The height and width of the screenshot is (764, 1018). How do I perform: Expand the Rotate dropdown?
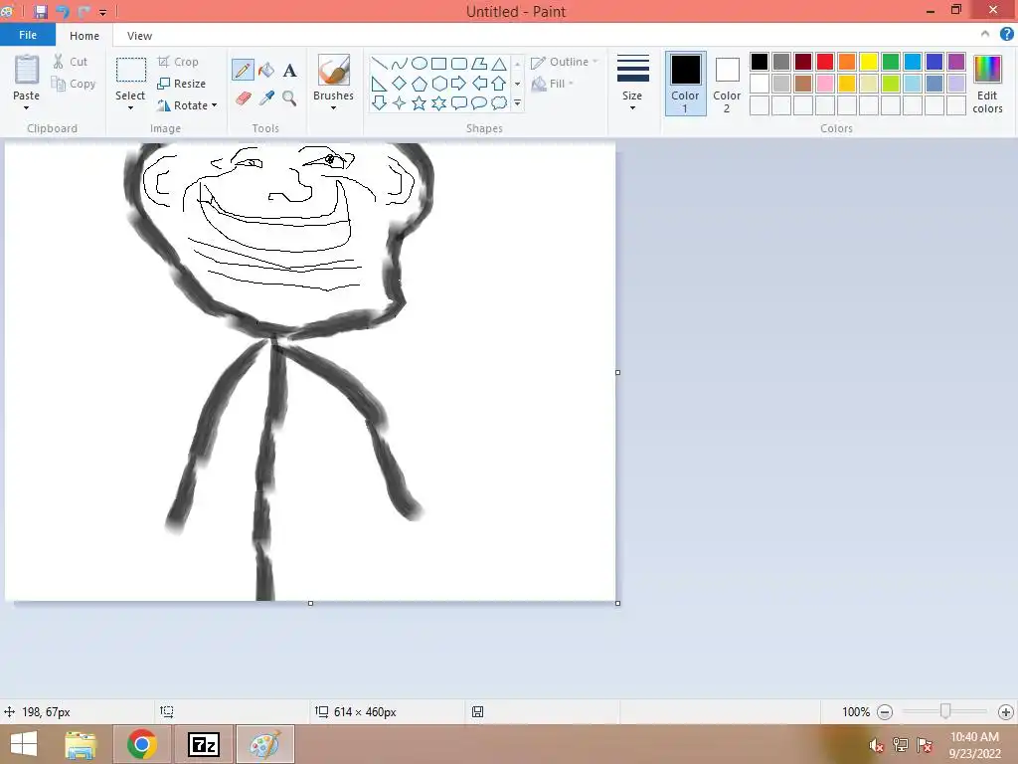(215, 105)
